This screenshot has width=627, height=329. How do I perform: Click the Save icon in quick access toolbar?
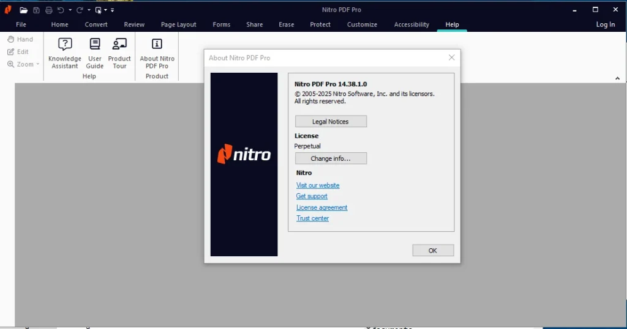(x=36, y=10)
